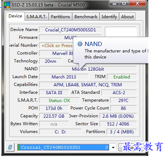Click the 20nm technology value
Screen dimensions: 166x158
50,61
